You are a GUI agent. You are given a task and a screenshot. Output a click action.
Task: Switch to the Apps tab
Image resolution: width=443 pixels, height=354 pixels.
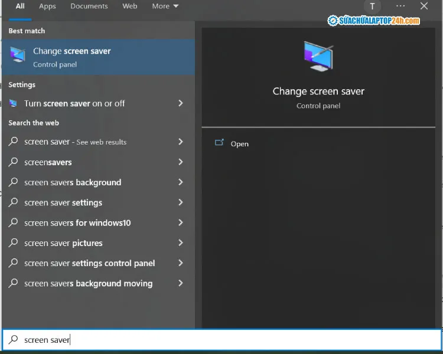click(x=47, y=6)
